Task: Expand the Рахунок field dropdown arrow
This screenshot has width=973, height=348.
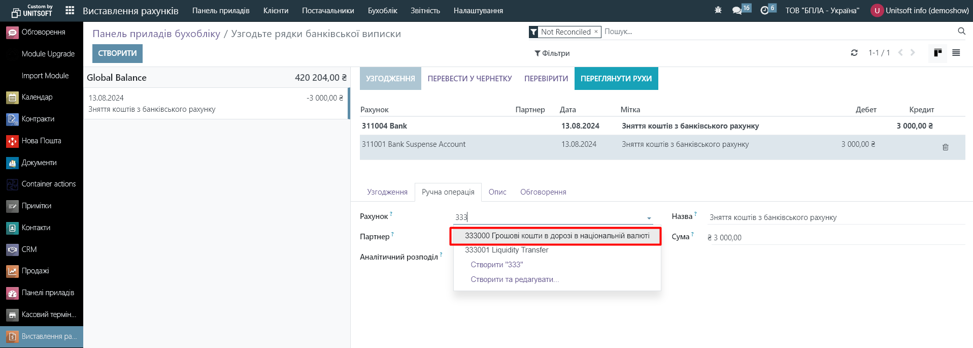Action: coord(649,218)
